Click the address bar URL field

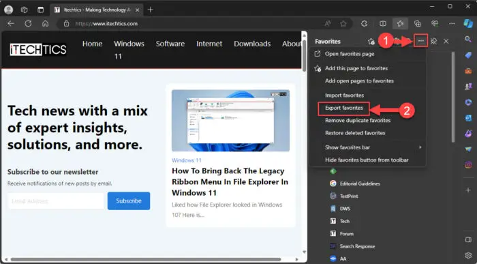[x=195, y=23]
